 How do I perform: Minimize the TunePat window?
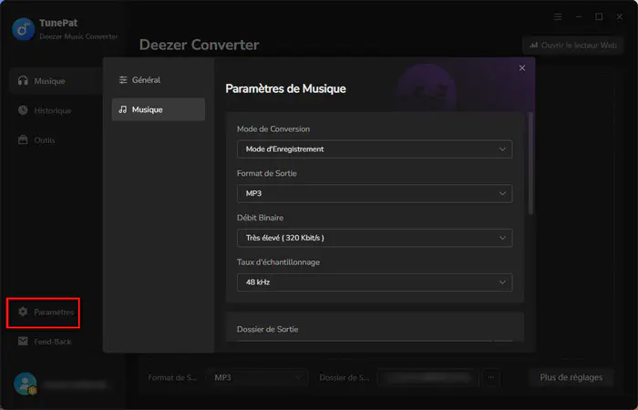tap(578, 16)
